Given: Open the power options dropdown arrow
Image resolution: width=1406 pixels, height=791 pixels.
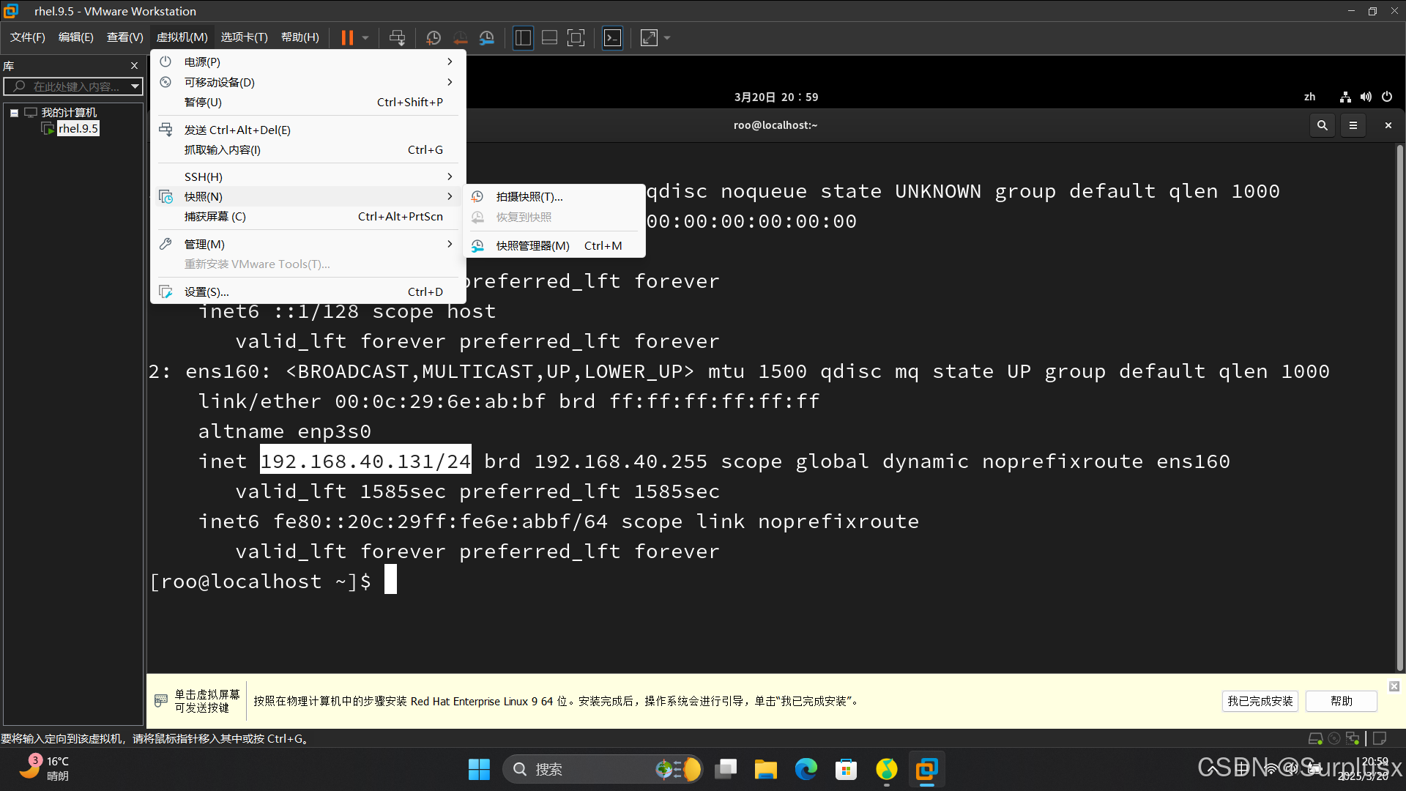Looking at the screenshot, I should click(365, 38).
